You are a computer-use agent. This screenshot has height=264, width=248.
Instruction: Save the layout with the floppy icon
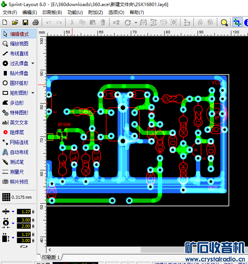pyautogui.click(x=25, y=22)
